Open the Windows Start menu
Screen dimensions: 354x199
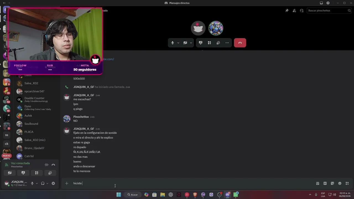(x=119, y=195)
